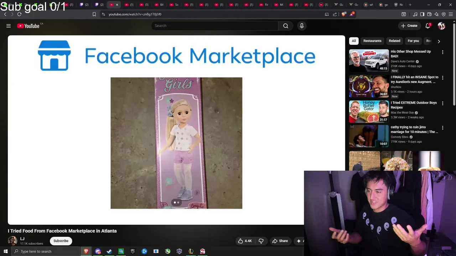The height and width of the screenshot is (256, 456).
Task: Open the Dave's Auto Center channel link
Action: [403, 62]
